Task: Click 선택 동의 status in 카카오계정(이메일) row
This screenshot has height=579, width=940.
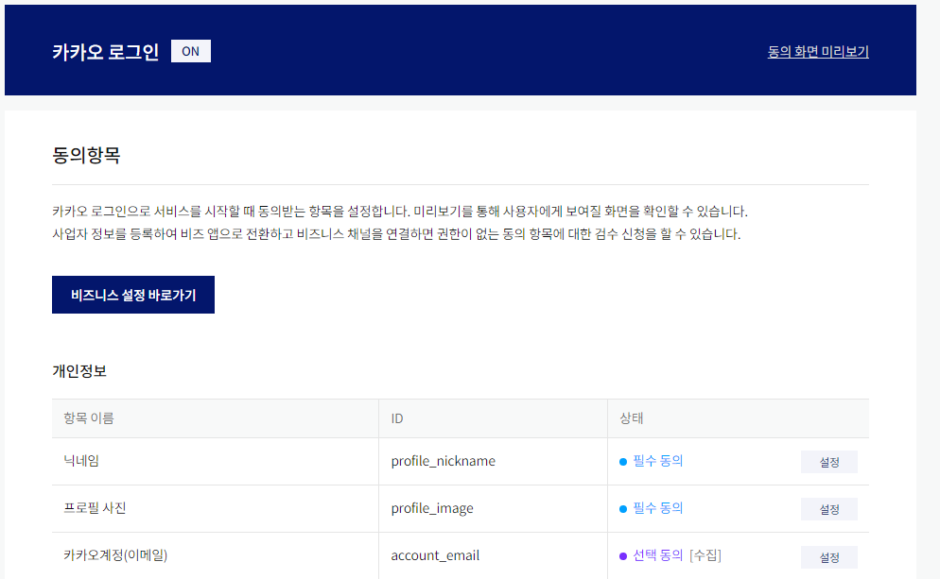Action: click(x=657, y=555)
